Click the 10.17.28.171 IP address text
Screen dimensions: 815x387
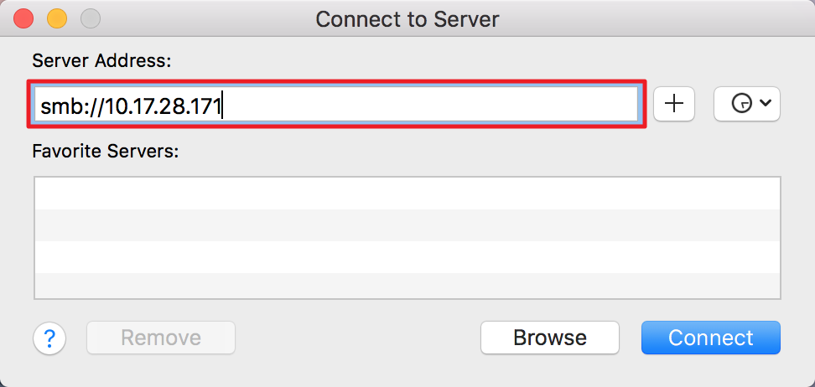163,106
